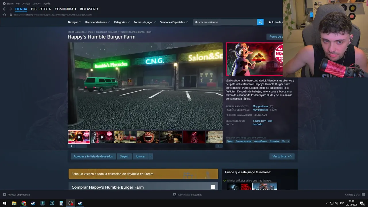Open File Explorer from the taskbar

tap(14, 203)
